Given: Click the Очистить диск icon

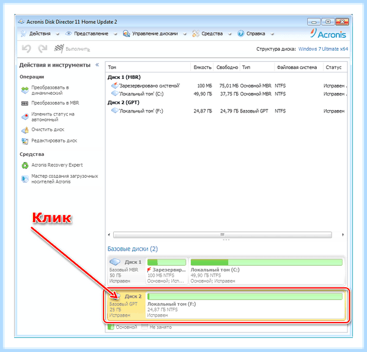Looking at the screenshot, I should point(25,130).
